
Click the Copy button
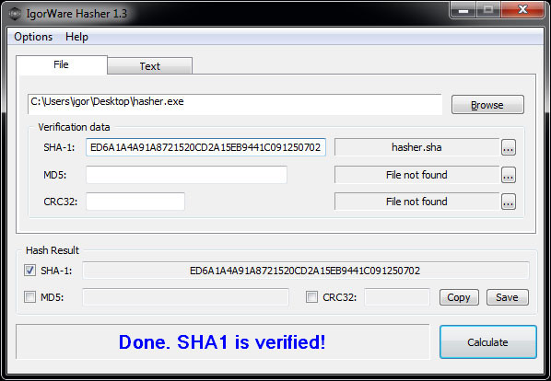pos(459,297)
